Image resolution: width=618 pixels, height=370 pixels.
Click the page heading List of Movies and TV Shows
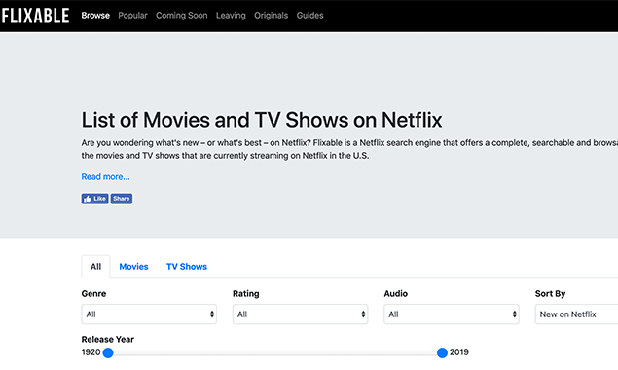[262, 120]
